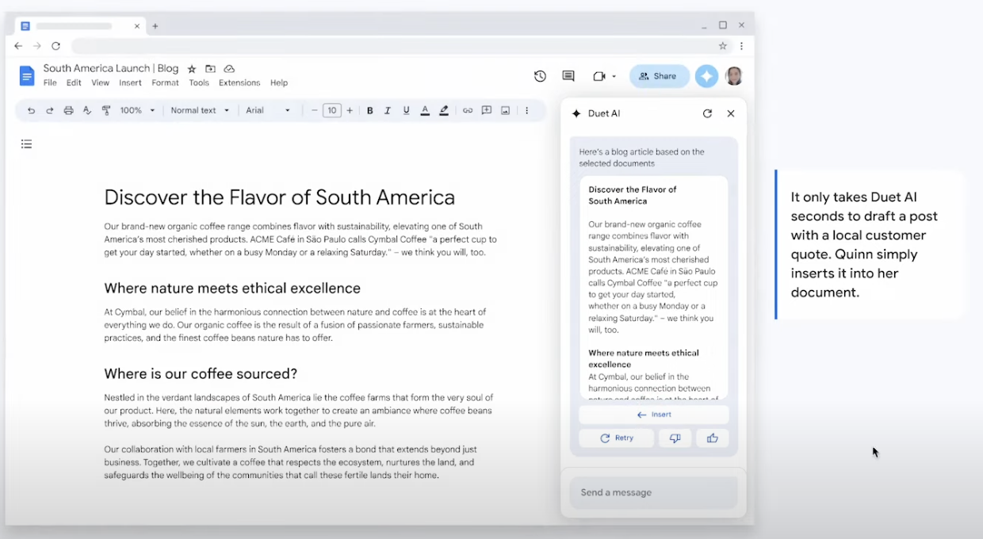
Task: Close the current browser tab
Action: (x=136, y=26)
